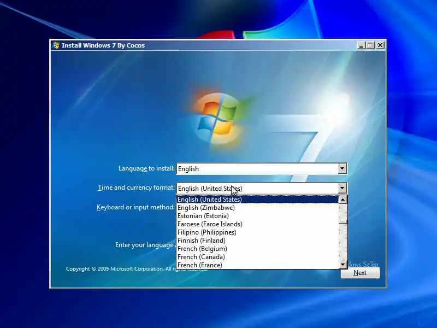The width and height of the screenshot is (437, 328).
Task: Close the Install Windows 7 window
Action: click(x=380, y=45)
